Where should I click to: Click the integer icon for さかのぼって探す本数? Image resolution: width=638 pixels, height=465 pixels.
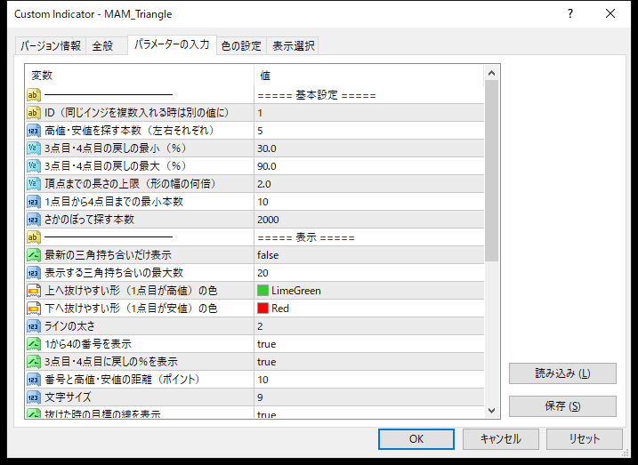coord(34,220)
